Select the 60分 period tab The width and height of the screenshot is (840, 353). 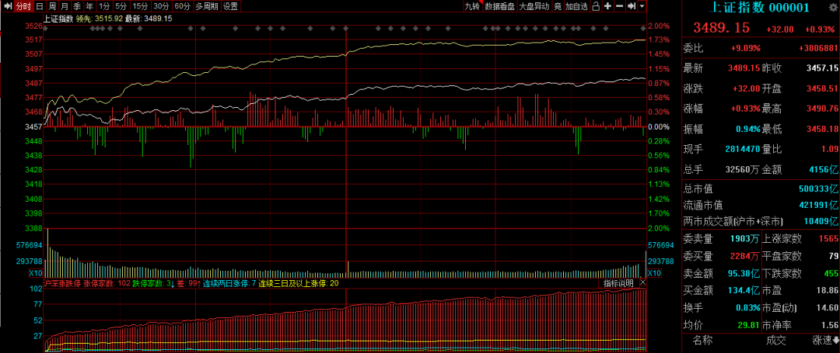coord(182,6)
